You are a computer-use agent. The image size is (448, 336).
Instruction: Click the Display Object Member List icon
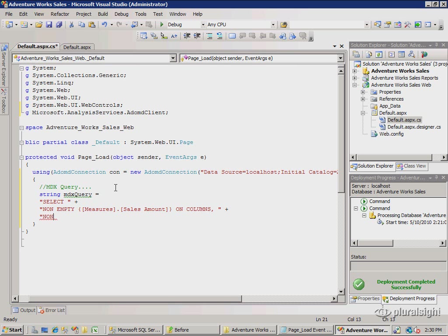click(143, 36)
